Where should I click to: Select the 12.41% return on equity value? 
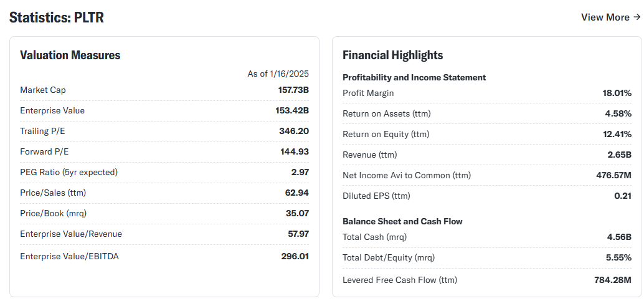click(617, 135)
